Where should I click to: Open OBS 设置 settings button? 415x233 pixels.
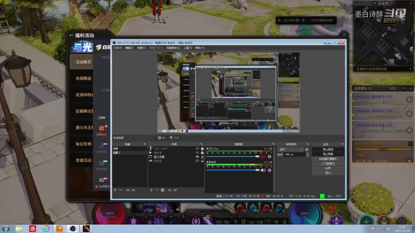(328, 168)
